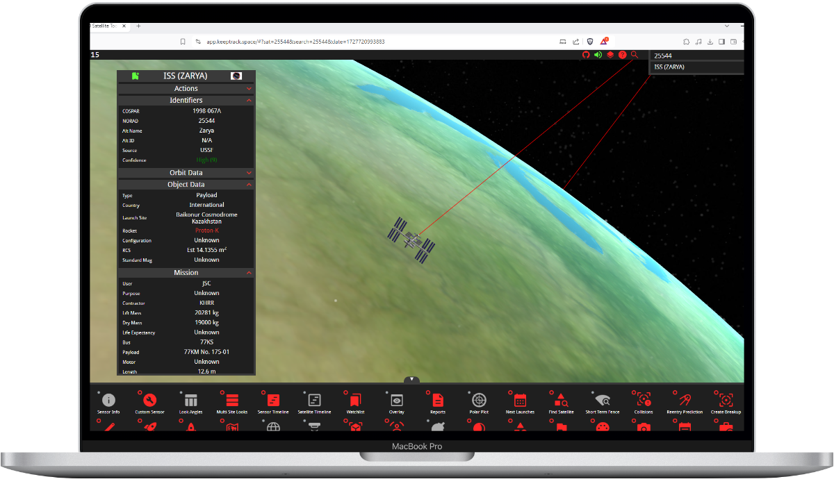The width and height of the screenshot is (834, 486).
Task: Open the GitHub icon in top bar
Action: coord(586,55)
